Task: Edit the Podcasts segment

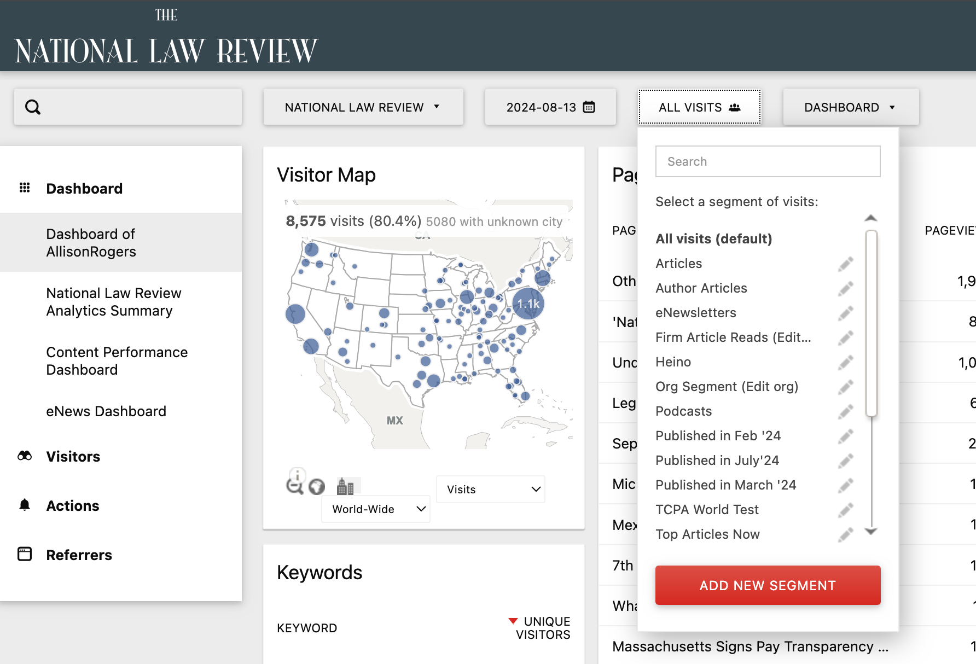Action: click(845, 412)
